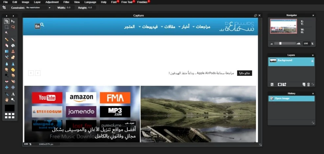Viewport: 324px width, 154px height.
Task: Open the color presets grid
Action: pyautogui.click(x=10, y=116)
